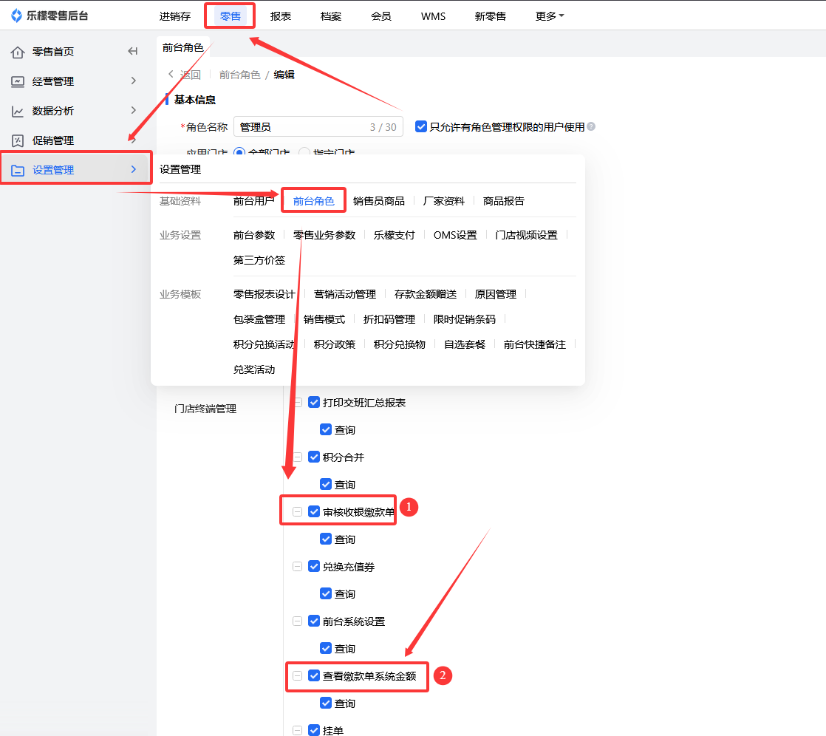Click the 经营管理 monitor icon

18,82
